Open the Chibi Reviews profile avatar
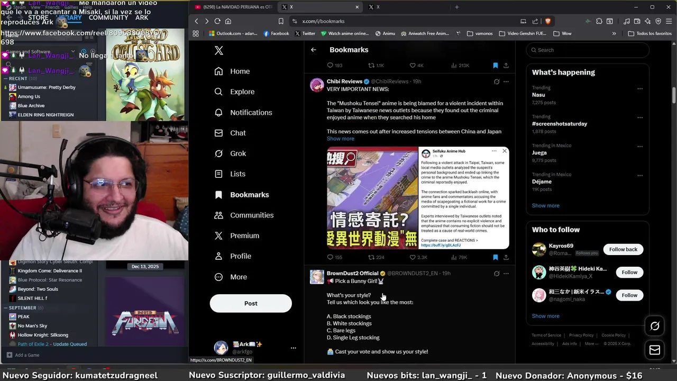Screen dimensions: 677x381 click(x=317, y=85)
